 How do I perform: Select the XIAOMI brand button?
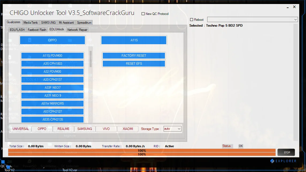point(128,129)
